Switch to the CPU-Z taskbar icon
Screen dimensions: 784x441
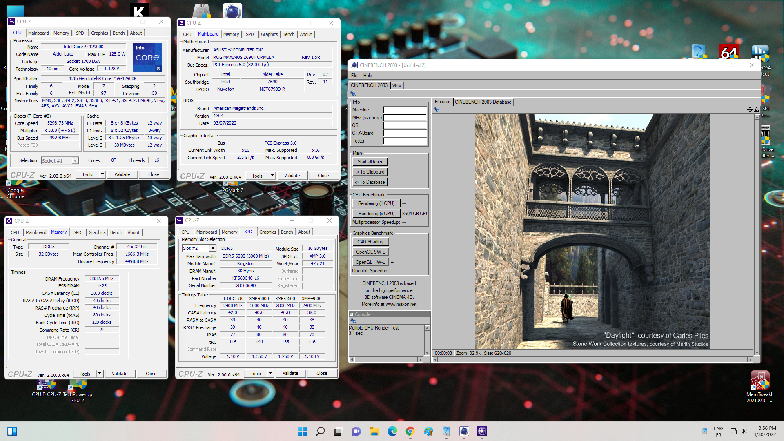[x=482, y=431]
